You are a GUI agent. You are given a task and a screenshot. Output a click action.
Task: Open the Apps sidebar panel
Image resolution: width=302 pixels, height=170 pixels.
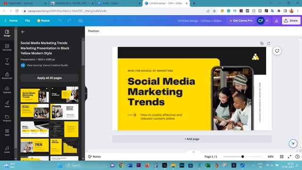click(x=7, y=132)
